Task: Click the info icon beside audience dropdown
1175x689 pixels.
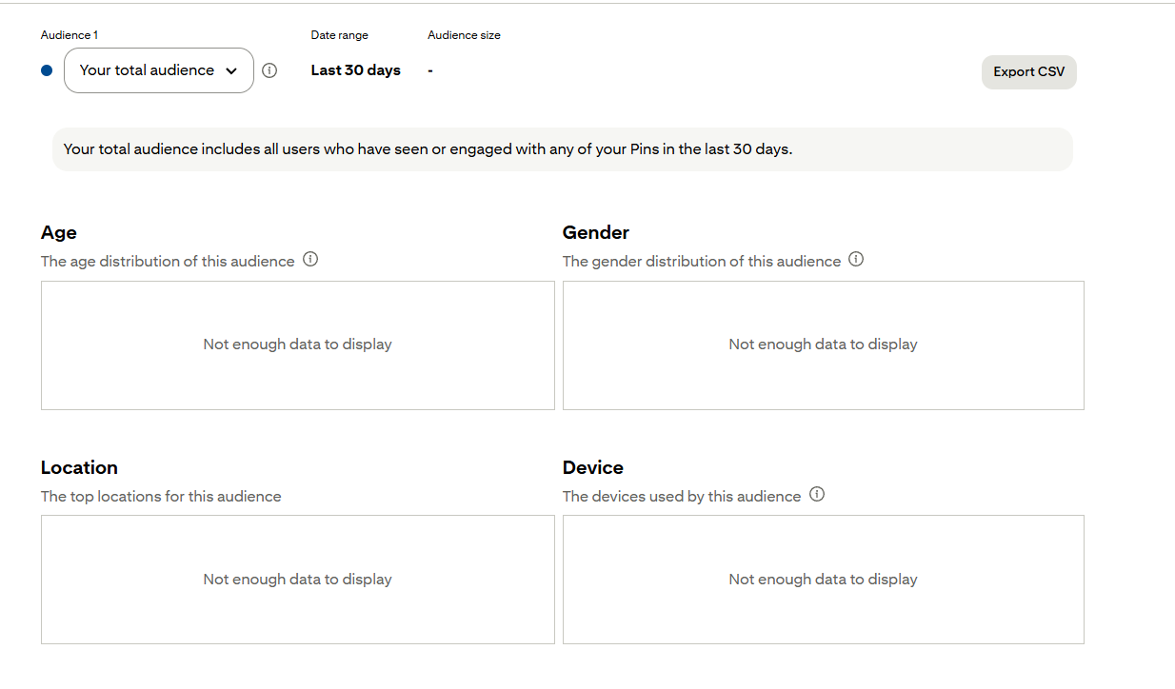Action: pos(269,70)
